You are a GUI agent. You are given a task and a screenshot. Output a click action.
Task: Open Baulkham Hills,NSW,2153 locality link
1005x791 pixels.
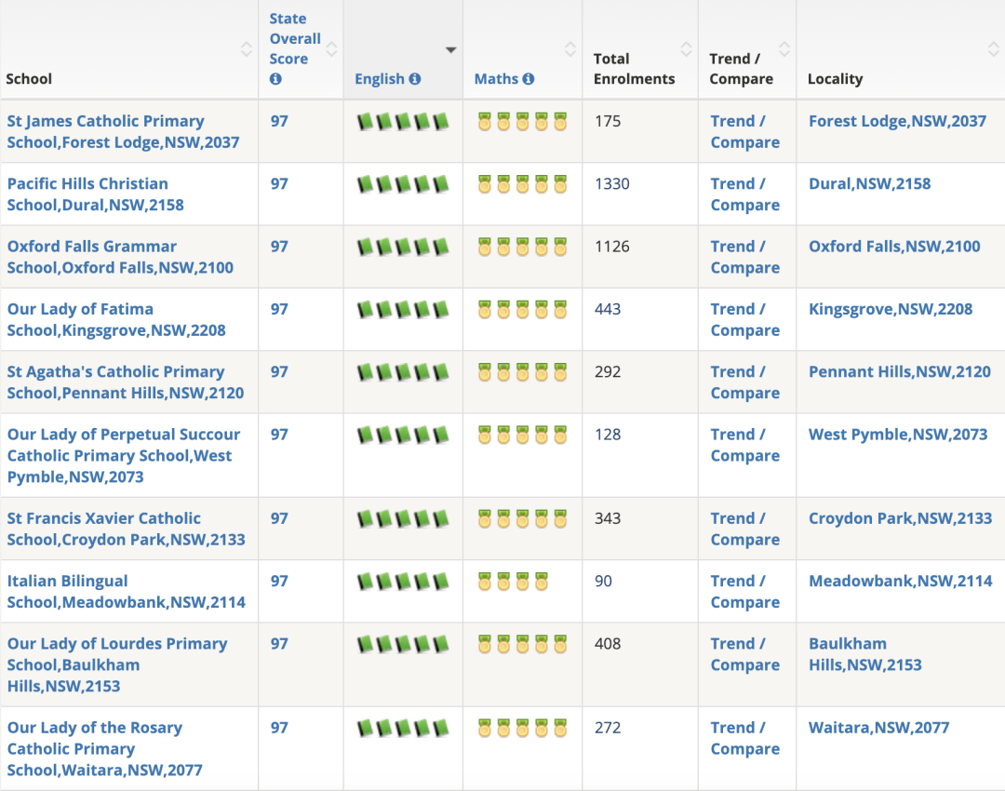(x=864, y=654)
